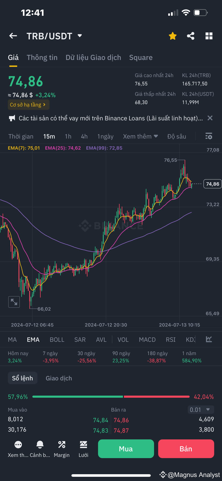The image size is (222, 481).
Task: Open the grid layout icon
Action: (x=209, y=36)
